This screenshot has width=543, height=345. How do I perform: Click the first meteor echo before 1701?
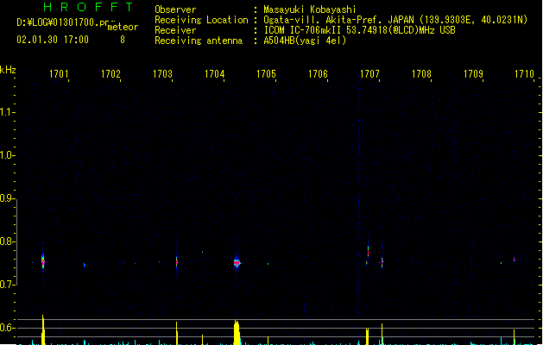[43, 260]
